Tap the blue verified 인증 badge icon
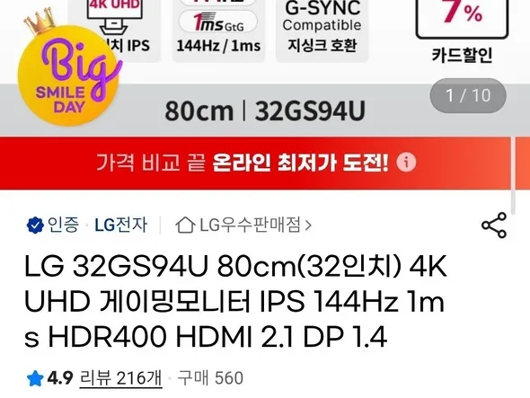This screenshot has height=398, width=530. tap(35, 226)
